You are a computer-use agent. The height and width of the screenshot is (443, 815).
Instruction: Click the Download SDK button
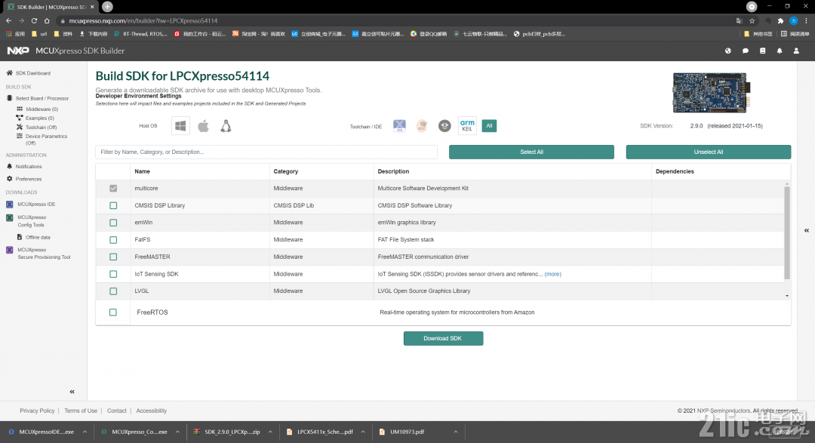[x=444, y=339]
